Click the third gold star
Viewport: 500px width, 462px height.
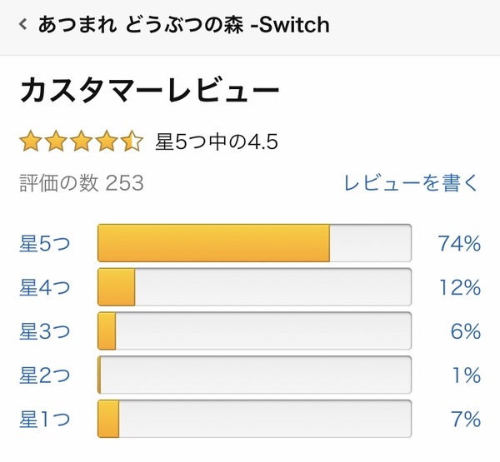82,142
